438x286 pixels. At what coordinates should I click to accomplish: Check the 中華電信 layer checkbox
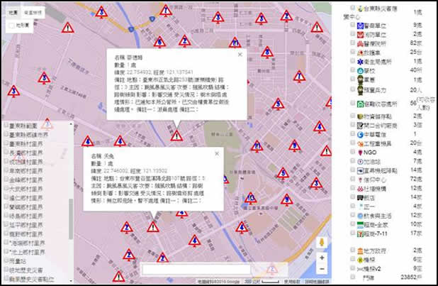point(352,133)
